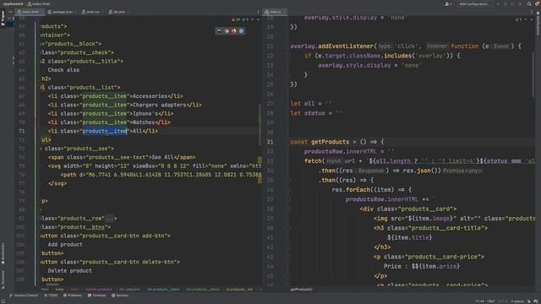Open in built-in preview browser icon
The height and width of the screenshot is (304, 541).
pos(219,31)
